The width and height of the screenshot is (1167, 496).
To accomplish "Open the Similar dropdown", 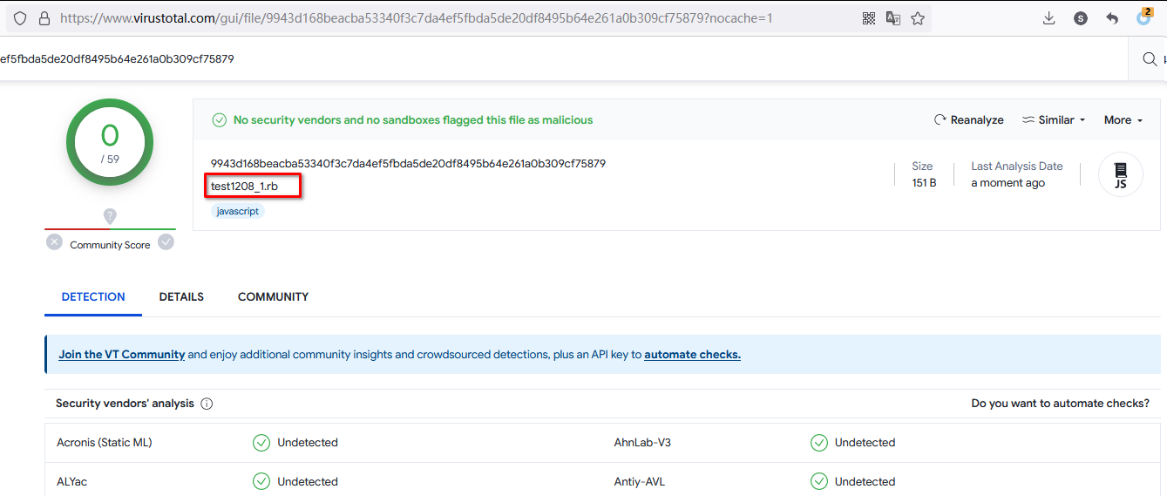I will click(x=1054, y=120).
